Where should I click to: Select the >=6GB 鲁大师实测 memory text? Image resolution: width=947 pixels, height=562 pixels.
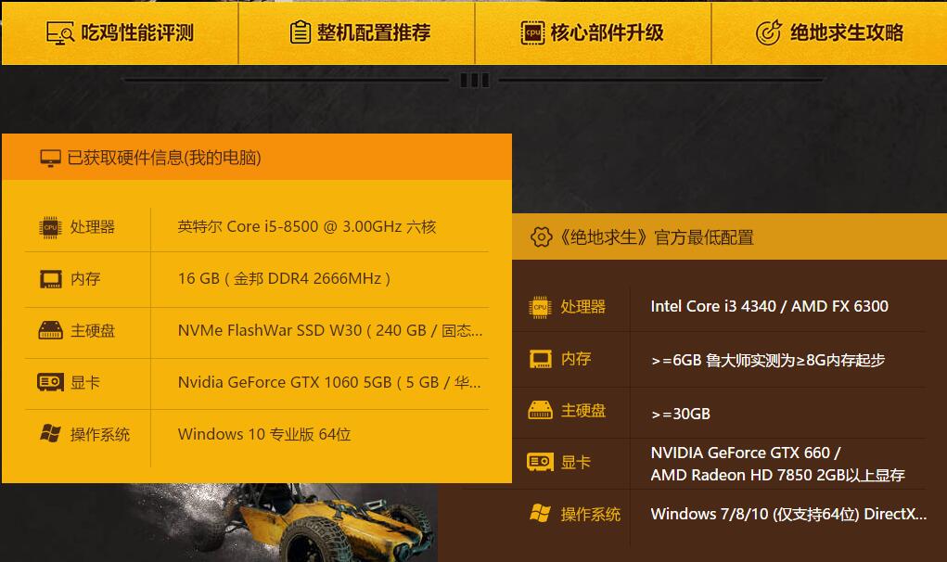[768, 361]
